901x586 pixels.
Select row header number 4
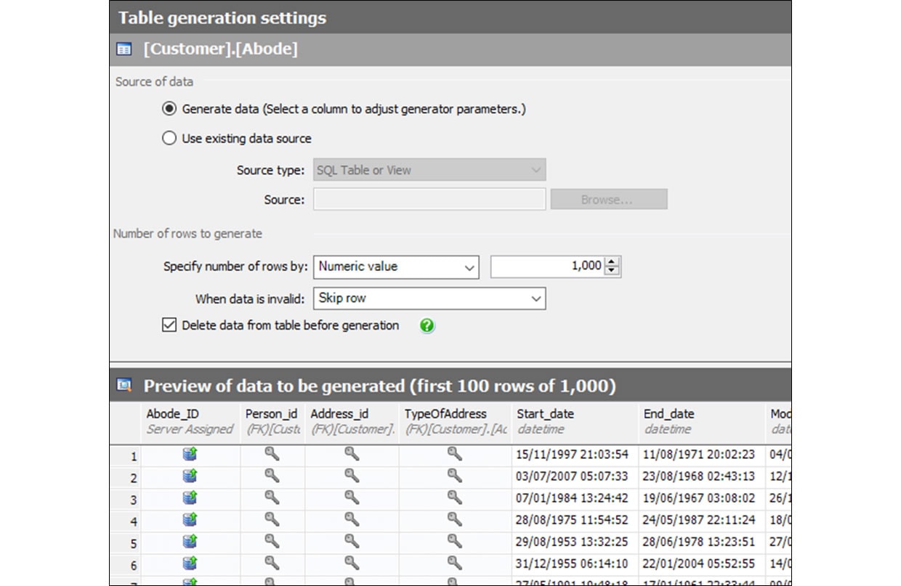126,521
